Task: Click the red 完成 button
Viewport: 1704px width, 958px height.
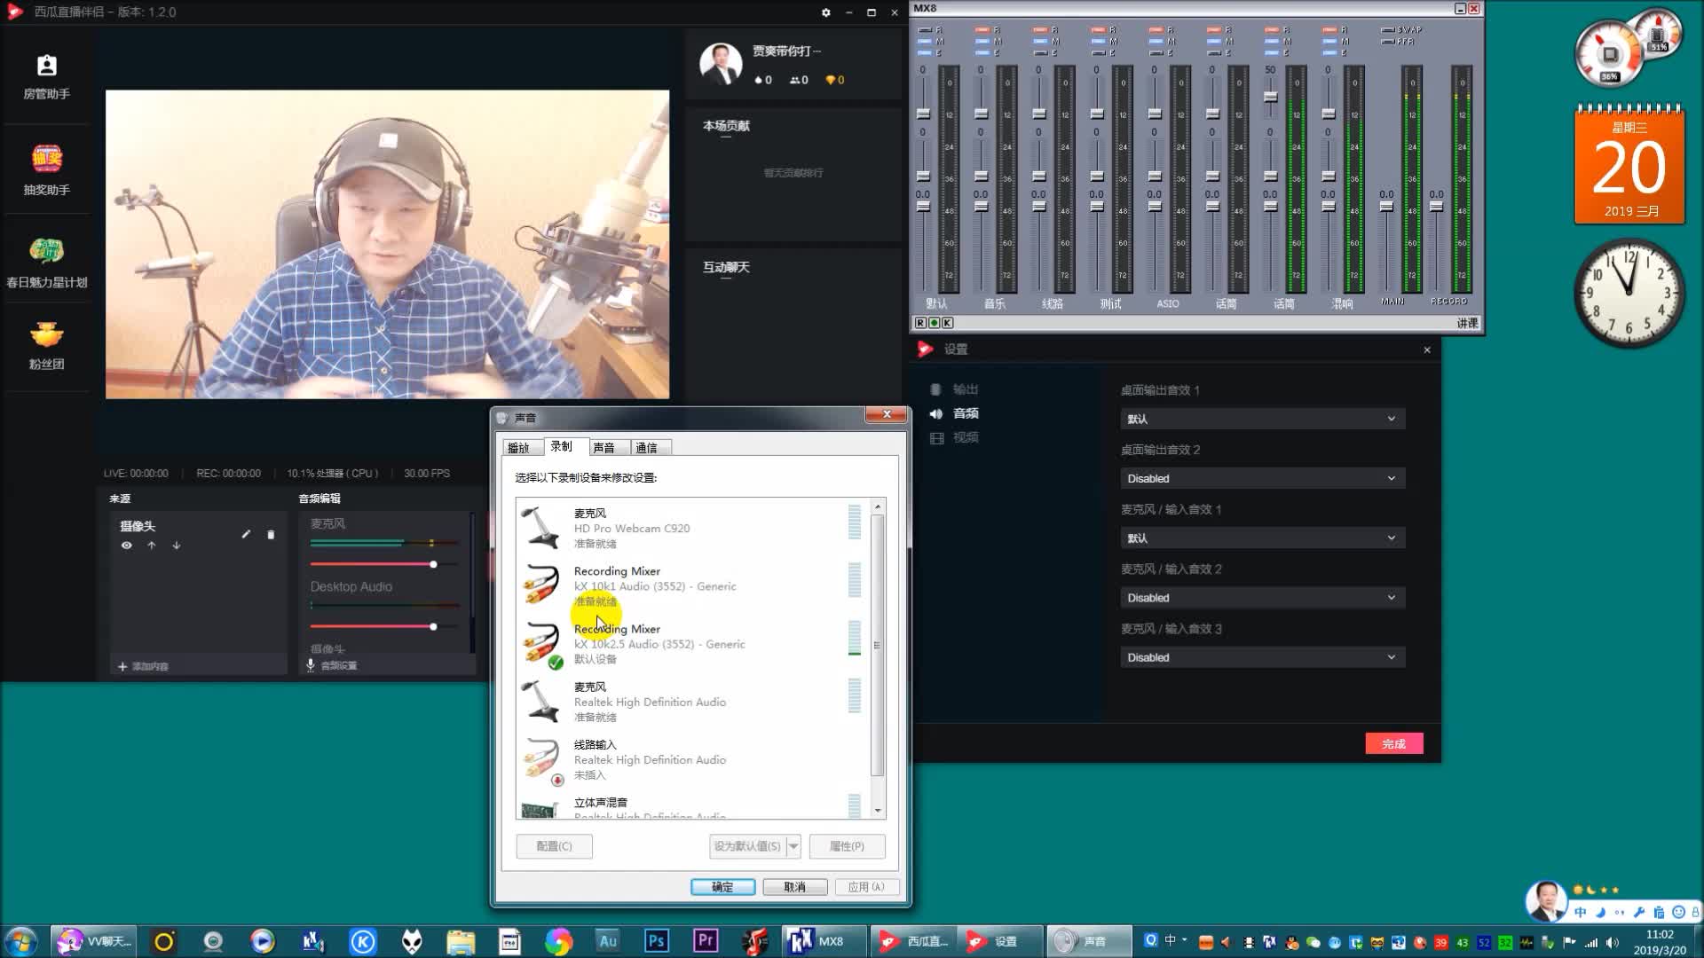Action: pyautogui.click(x=1393, y=743)
